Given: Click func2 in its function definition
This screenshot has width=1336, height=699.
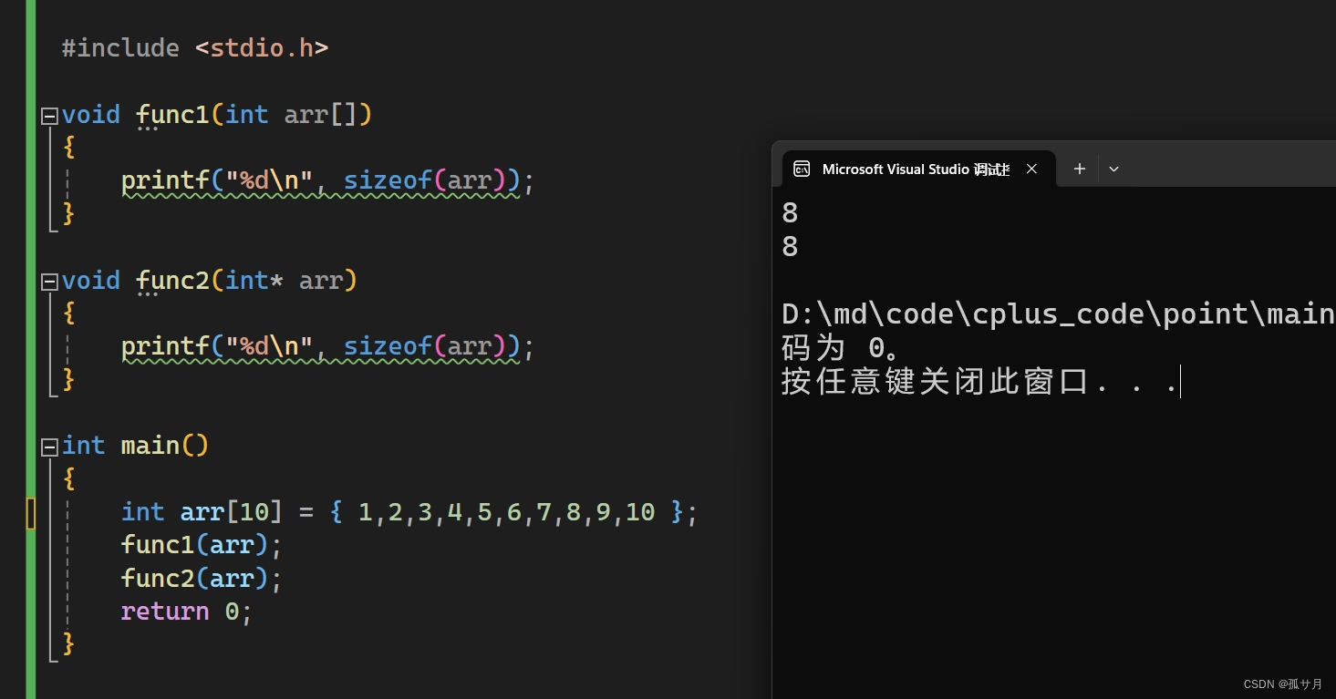Looking at the screenshot, I should 172,280.
